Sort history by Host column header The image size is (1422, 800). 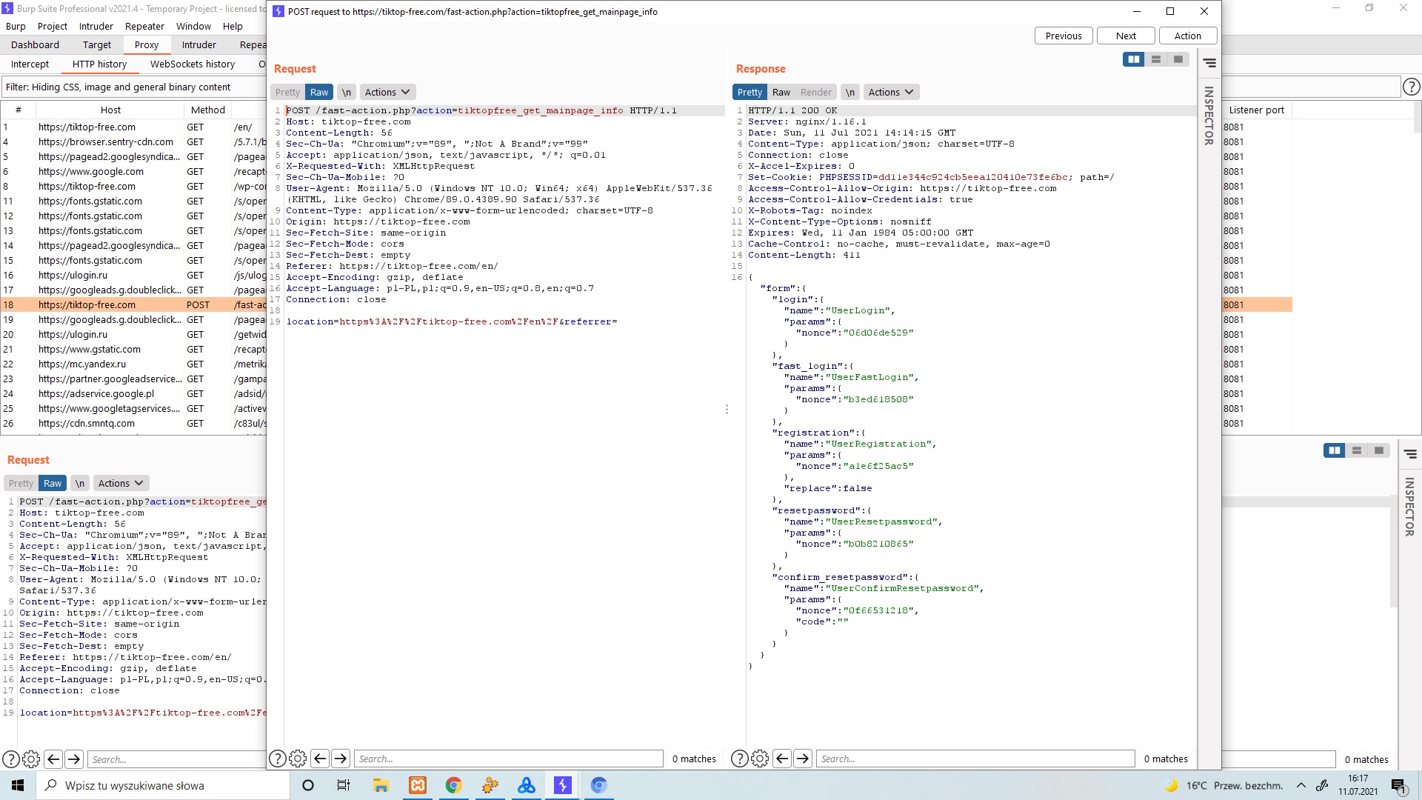(x=110, y=110)
